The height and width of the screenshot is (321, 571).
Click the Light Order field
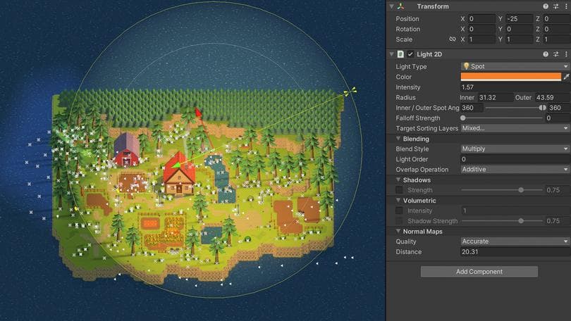pyautogui.click(x=515, y=159)
